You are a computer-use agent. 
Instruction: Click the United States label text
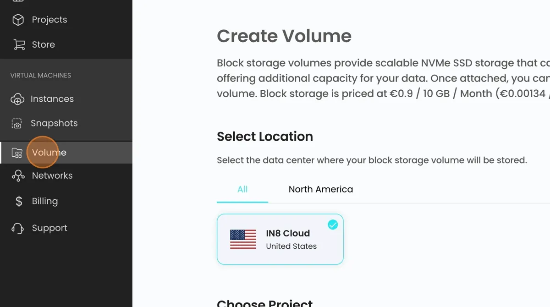click(291, 246)
